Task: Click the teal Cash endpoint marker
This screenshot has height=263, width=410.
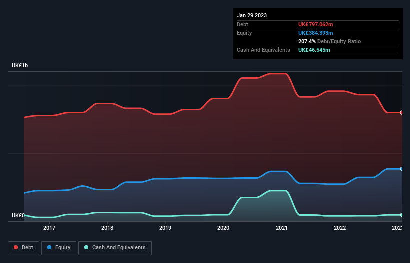Action: click(x=402, y=215)
